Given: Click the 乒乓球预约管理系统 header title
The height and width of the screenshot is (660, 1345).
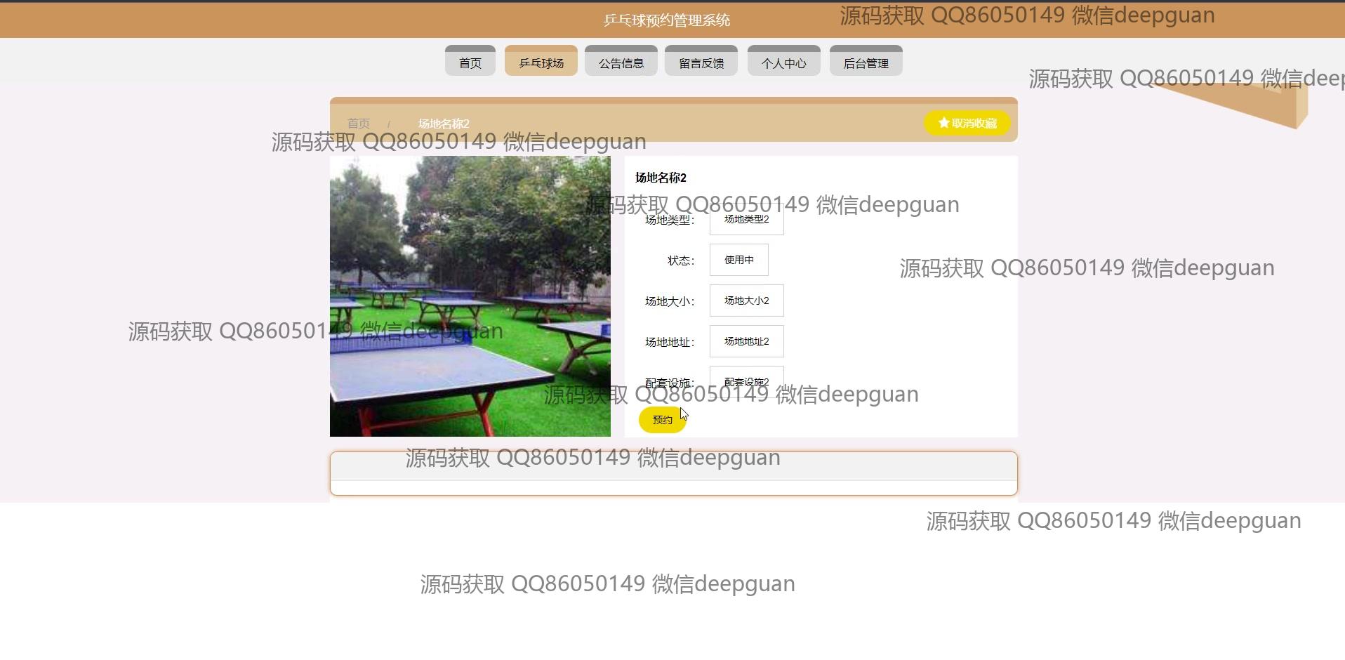Looking at the screenshot, I should 666,20.
